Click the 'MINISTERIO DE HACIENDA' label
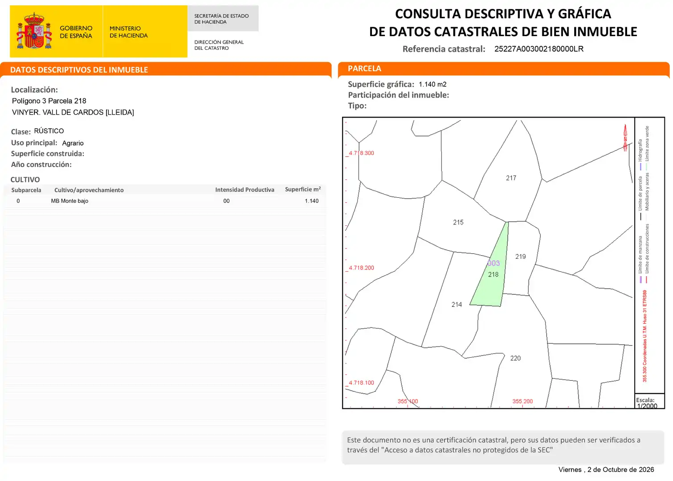 pyautogui.click(x=129, y=32)
